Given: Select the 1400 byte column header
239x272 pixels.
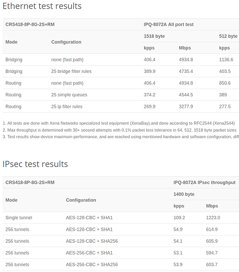Looking at the screenshot, I should click(x=184, y=194).
